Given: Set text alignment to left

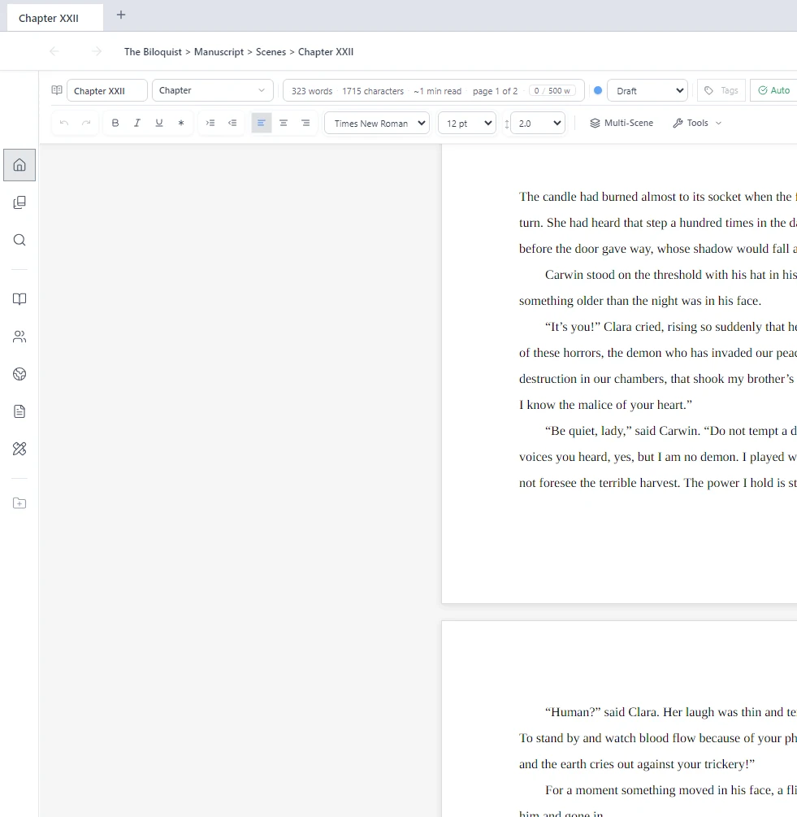Looking at the screenshot, I should [x=262, y=123].
